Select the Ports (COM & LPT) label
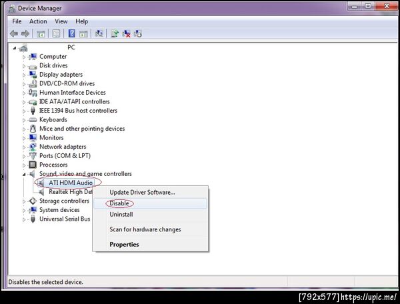 (x=65, y=156)
